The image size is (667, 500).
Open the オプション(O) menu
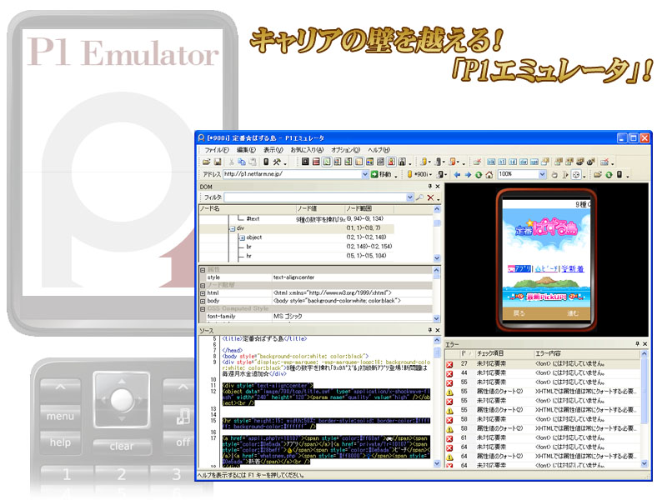(x=346, y=150)
